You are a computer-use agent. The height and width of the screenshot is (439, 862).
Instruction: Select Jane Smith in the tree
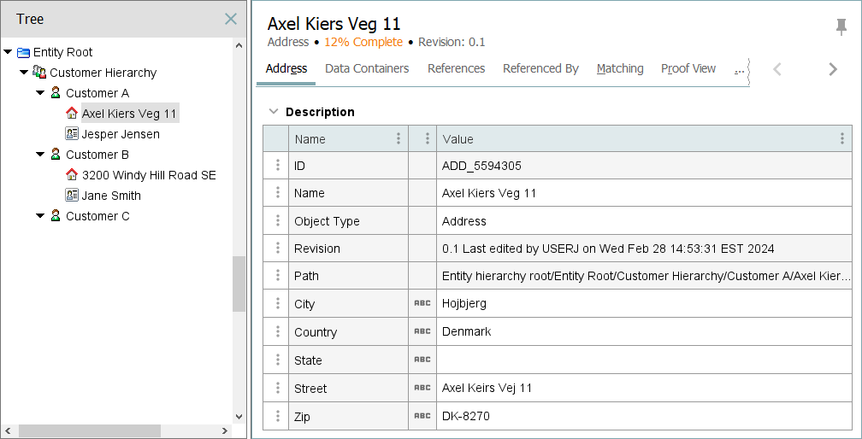click(111, 196)
